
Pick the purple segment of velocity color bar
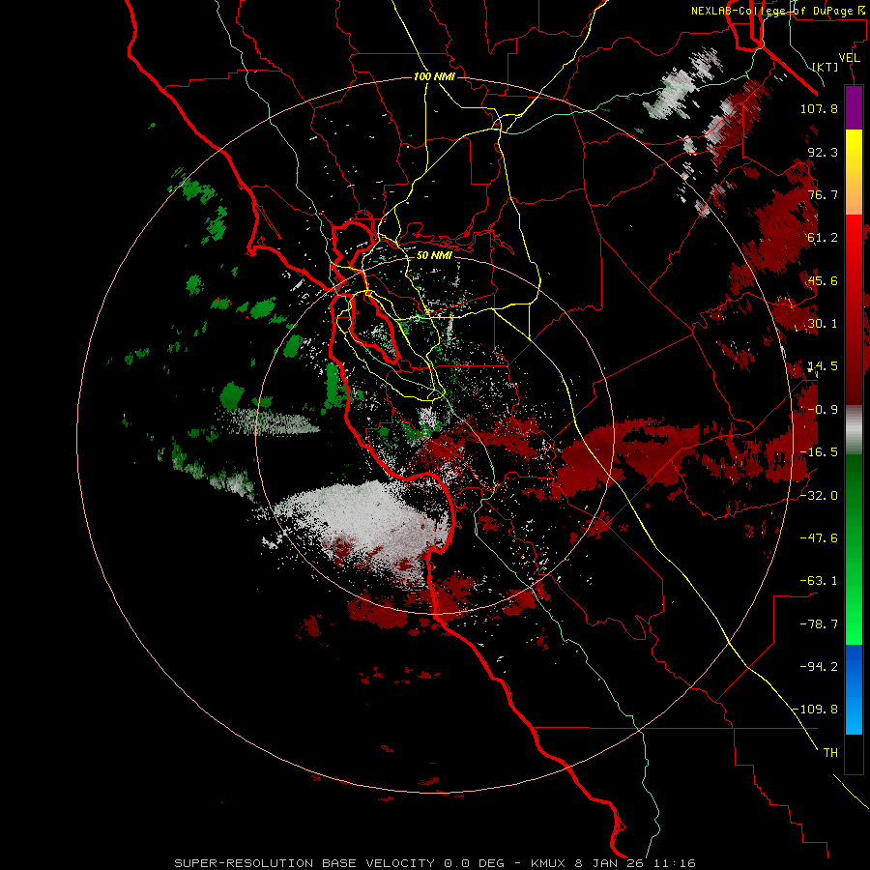(854, 107)
